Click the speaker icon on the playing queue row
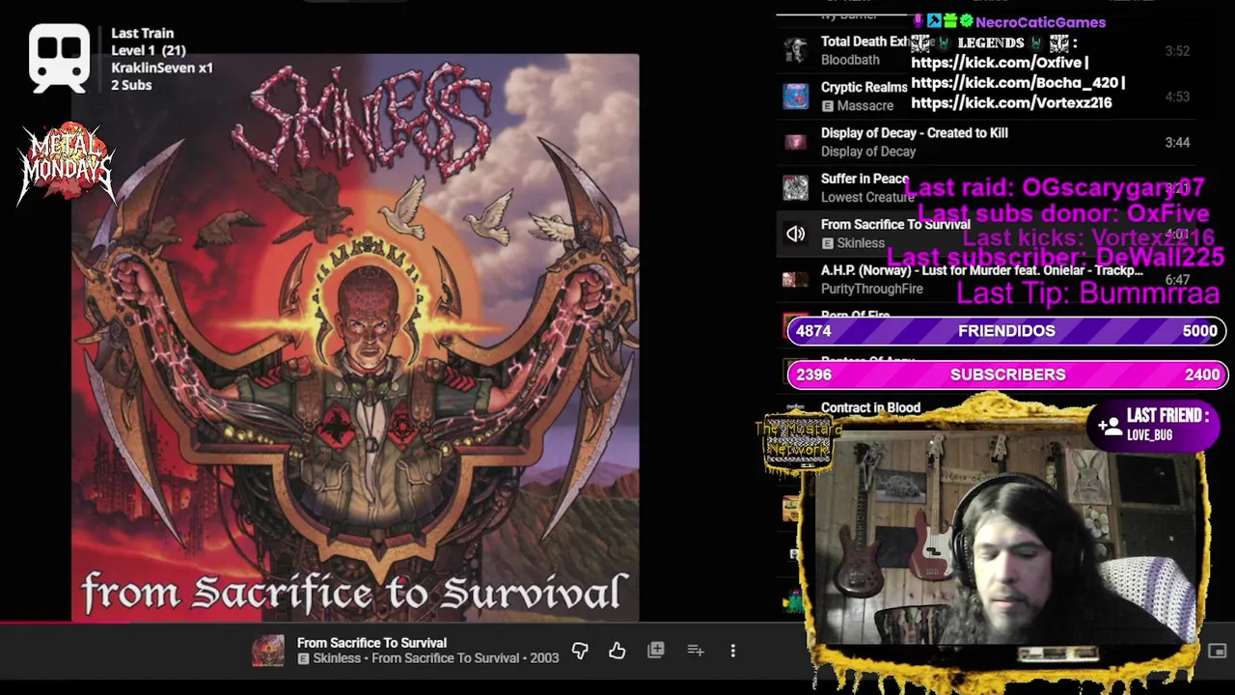The height and width of the screenshot is (695, 1235). pyautogui.click(x=795, y=234)
